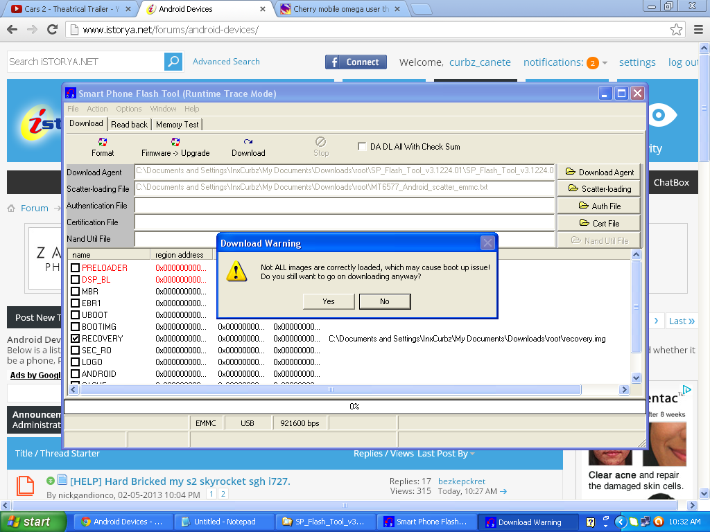Tick the MBR checkbox

click(x=75, y=292)
